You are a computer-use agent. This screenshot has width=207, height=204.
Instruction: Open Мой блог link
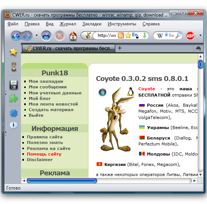point(40,98)
